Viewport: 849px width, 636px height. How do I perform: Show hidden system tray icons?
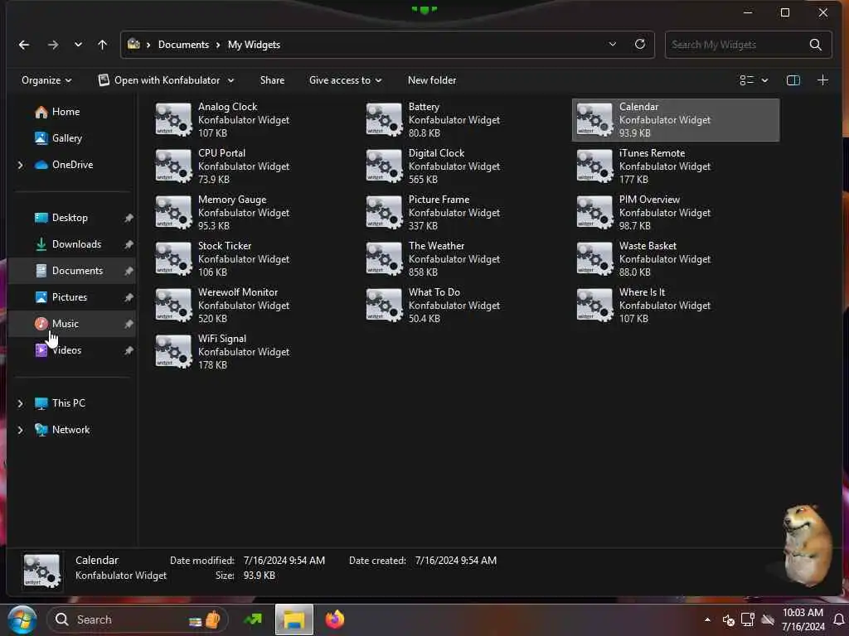(707, 619)
